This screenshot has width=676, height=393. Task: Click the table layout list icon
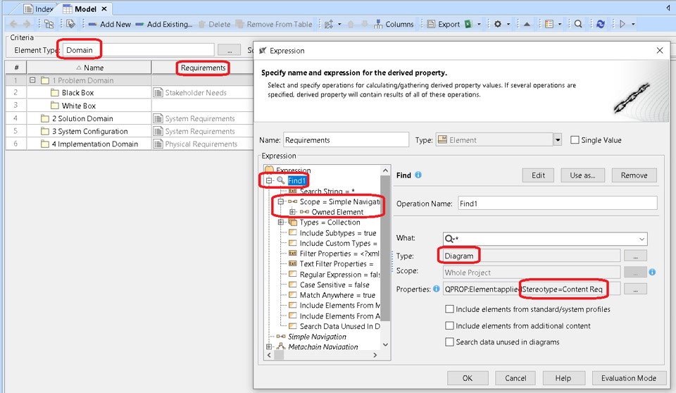point(549,24)
